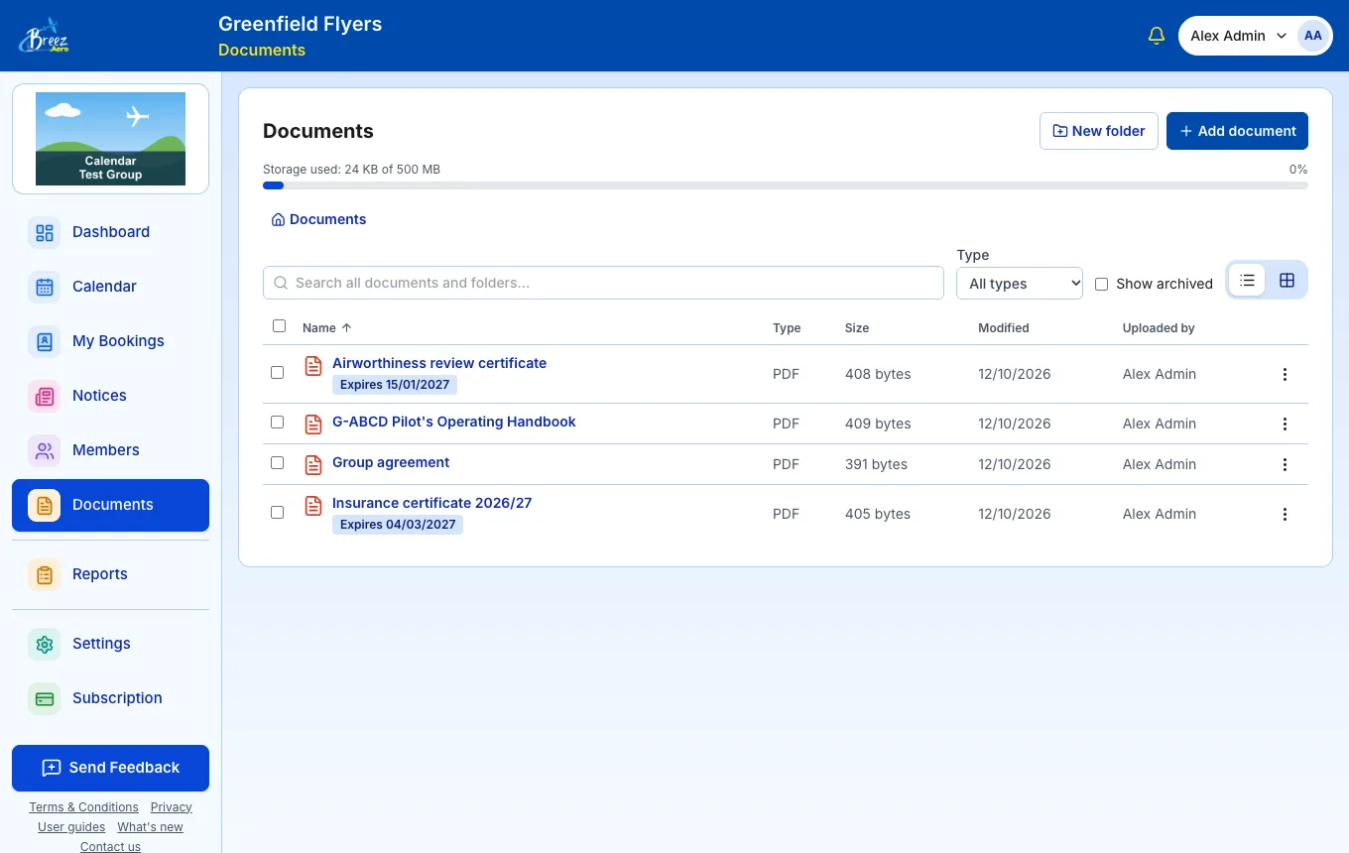Click the Notices sidebar icon
This screenshot has width=1349, height=853.
45,397
